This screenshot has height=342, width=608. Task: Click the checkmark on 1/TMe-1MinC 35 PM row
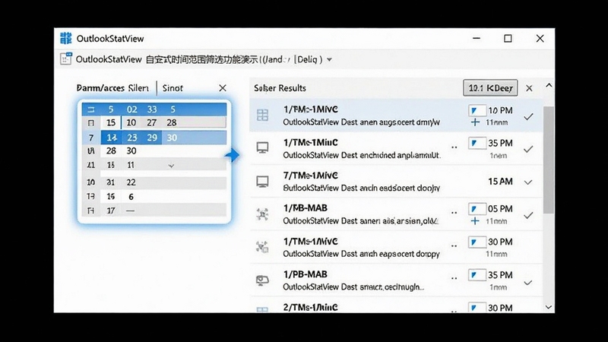[x=528, y=149]
